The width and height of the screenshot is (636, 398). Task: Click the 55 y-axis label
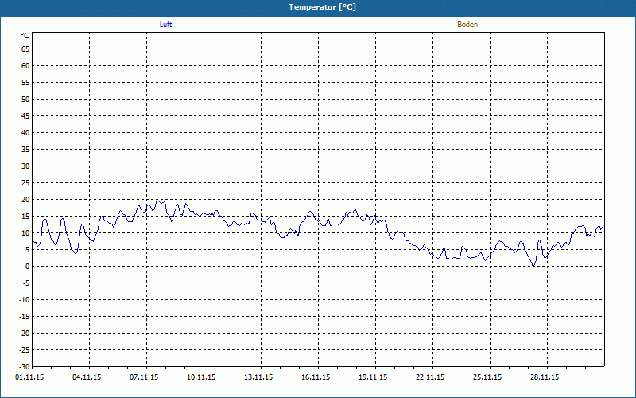[x=25, y=83]
